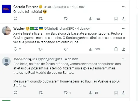Open more options on Cartola Express tweet

pos(124,7)
